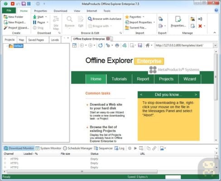Launch the Project Wizard
221x181 pixels.
(16, 28)
